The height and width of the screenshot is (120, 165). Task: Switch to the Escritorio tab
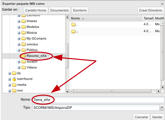[x=80, y=10]
